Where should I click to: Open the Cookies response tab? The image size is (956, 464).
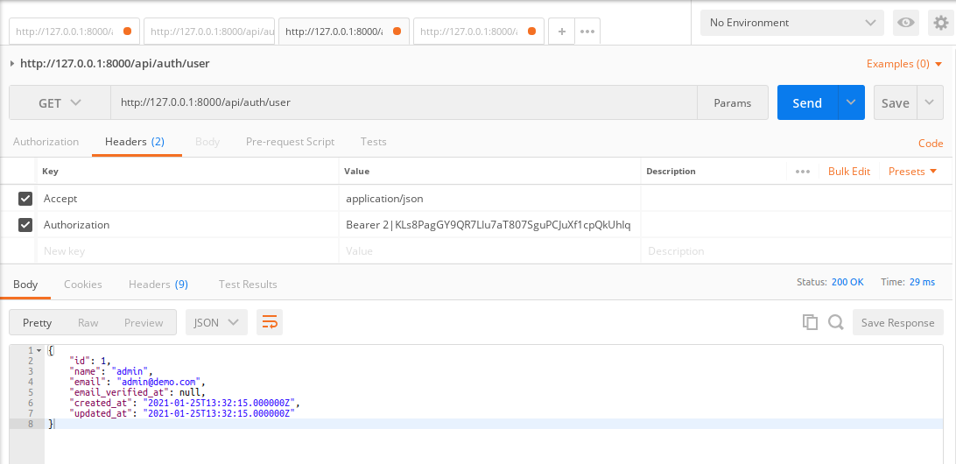point(83,285)
